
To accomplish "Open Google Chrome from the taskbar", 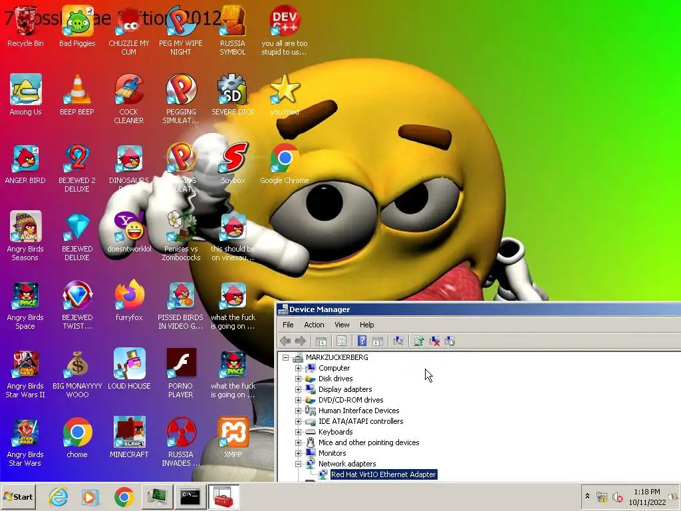I will 124,496.
